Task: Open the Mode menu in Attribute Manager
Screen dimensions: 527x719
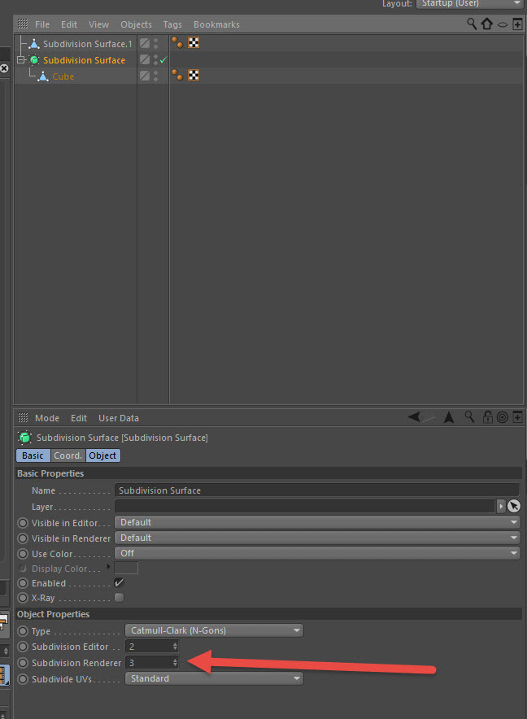Action: point(47,418)
